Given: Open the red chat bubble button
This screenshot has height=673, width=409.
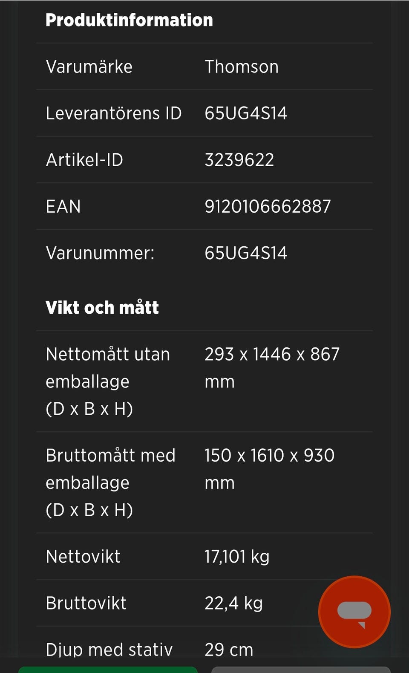Looking at the screenshot, I should coord(354,612).
